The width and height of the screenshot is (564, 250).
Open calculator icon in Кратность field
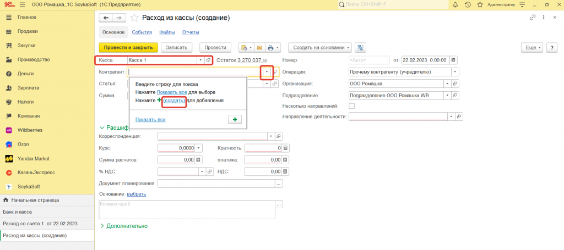pos(286,148)
